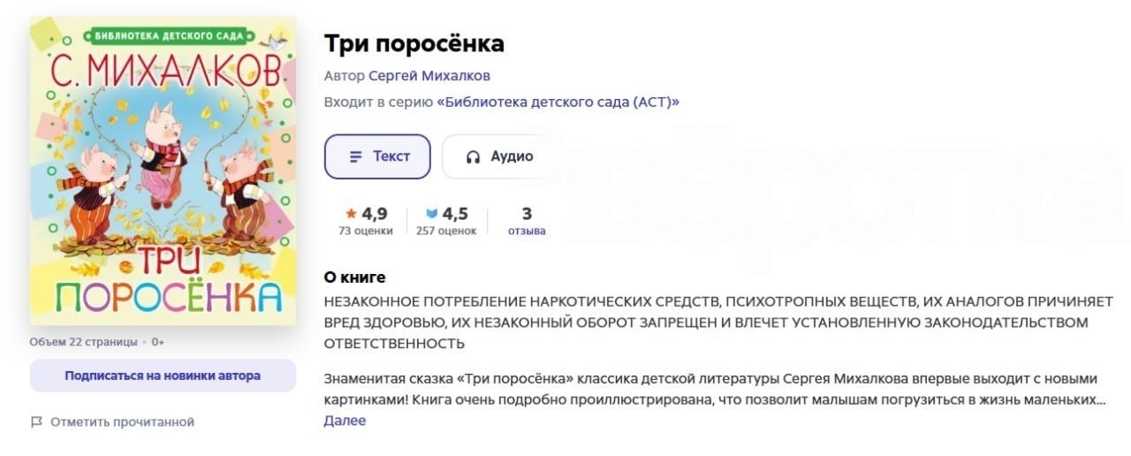The image size is (1131, 456).
Task: Click the 0+ age rating label
Action: tap(157, 341)
